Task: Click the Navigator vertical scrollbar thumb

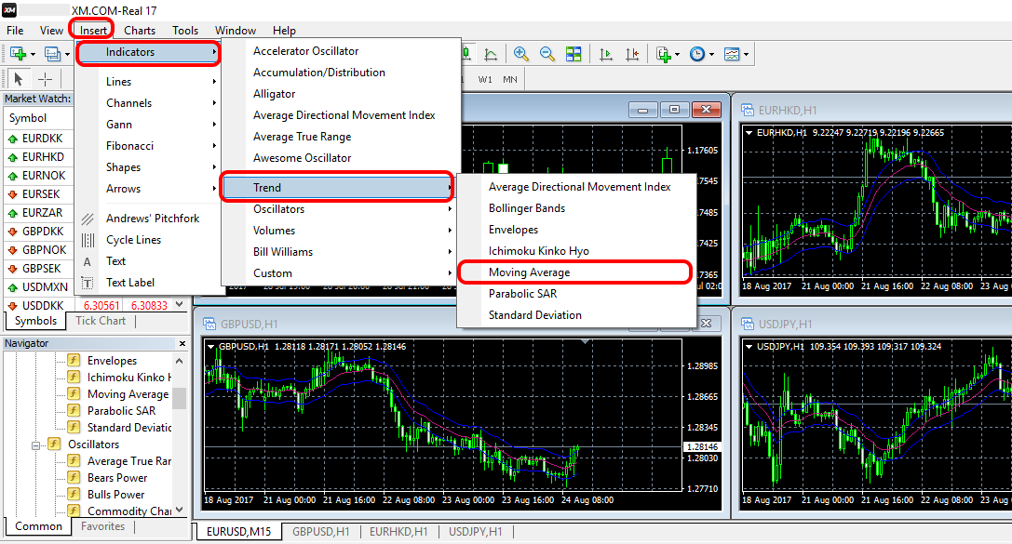Action: coord(180,398)
